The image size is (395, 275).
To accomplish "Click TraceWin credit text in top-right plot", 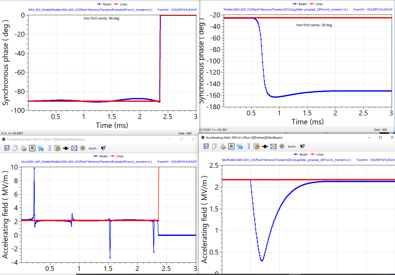I will tap(373, 9).
